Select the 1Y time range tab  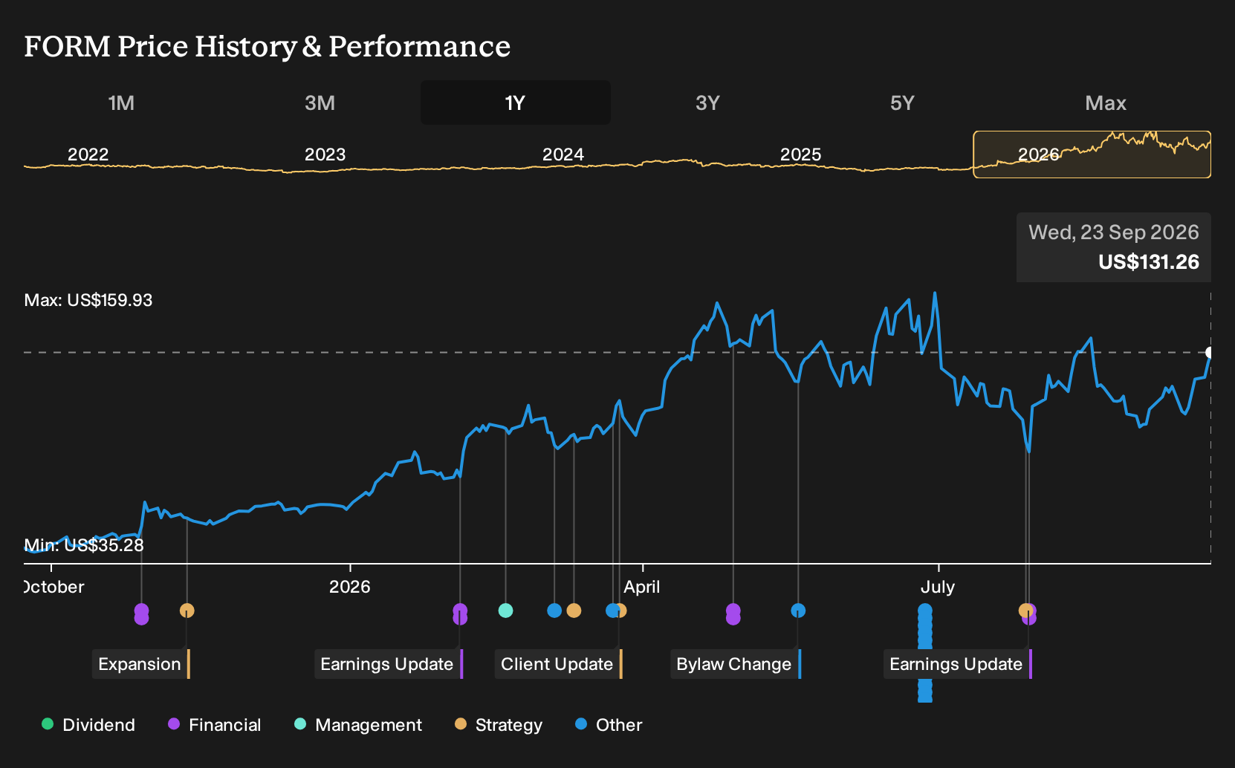coord(515,102)
